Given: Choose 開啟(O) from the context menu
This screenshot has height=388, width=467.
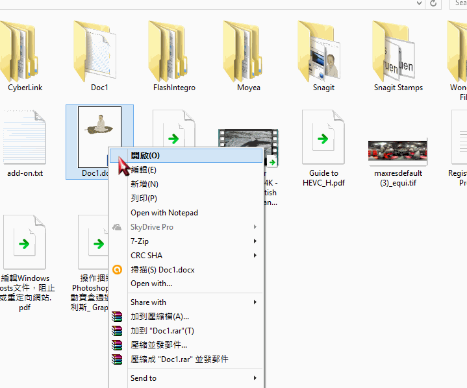Looking at the screenshot, I should click(186, 156).
